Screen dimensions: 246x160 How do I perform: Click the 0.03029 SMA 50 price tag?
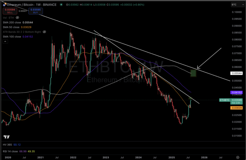pyautogui.click(x=236, y=108)
